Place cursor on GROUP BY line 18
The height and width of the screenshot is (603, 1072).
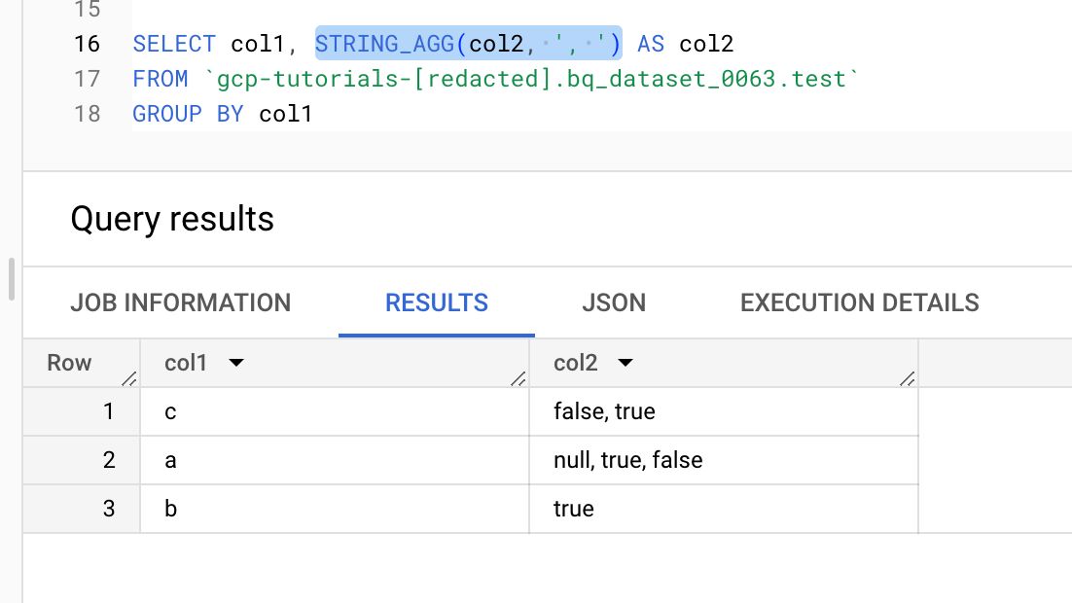click(x=222, y=114)
